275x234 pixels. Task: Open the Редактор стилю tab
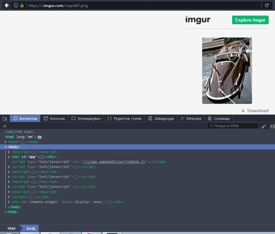pos(124,118)
